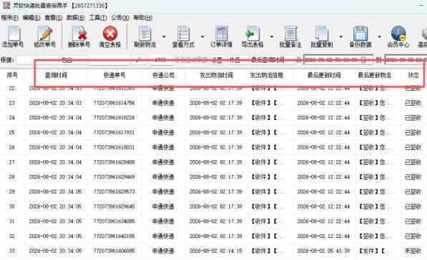
Task: Click the 添加单号 add tracking number icon
Action: 13,36
